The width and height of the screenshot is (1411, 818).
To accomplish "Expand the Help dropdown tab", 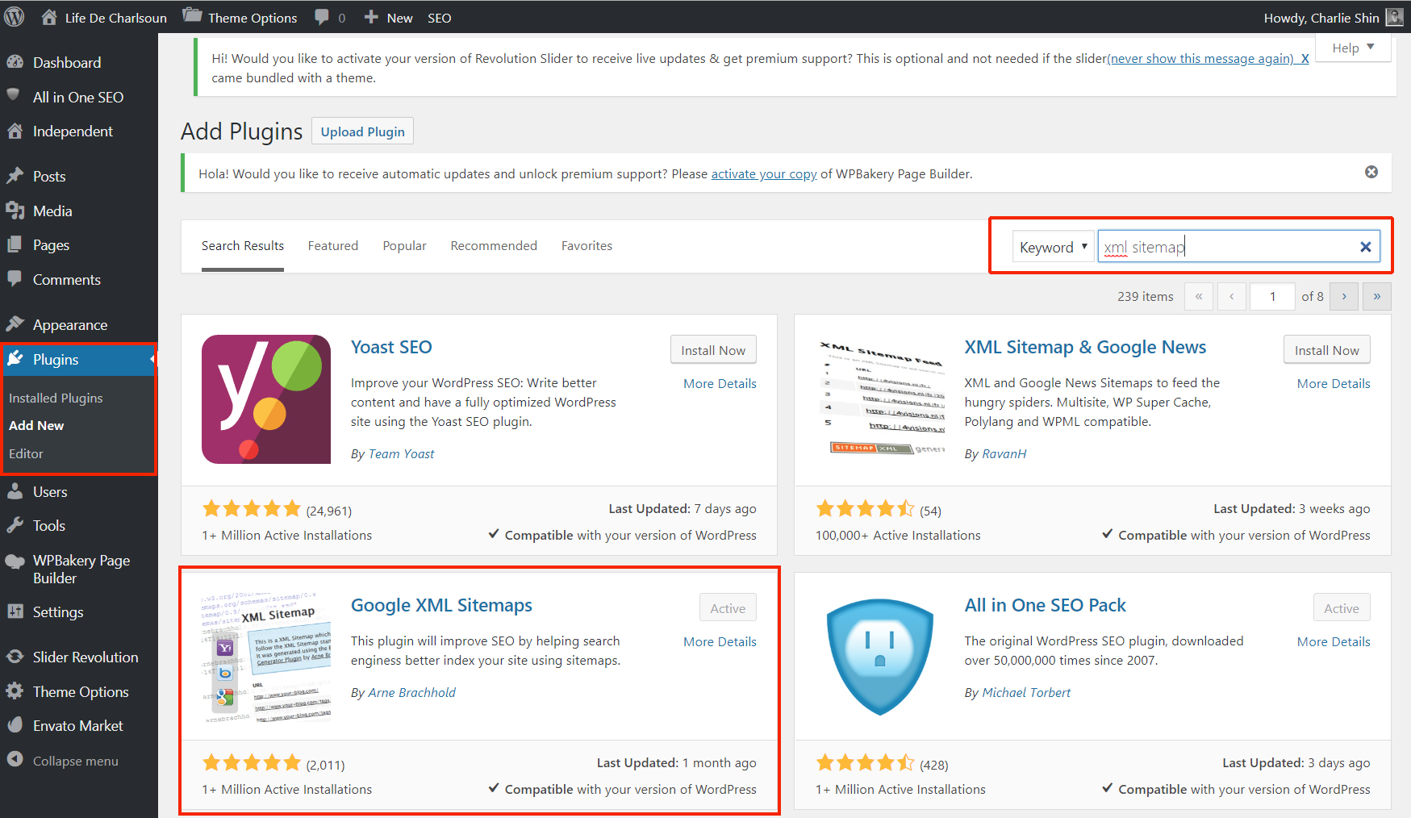I will click(1353, 48).
